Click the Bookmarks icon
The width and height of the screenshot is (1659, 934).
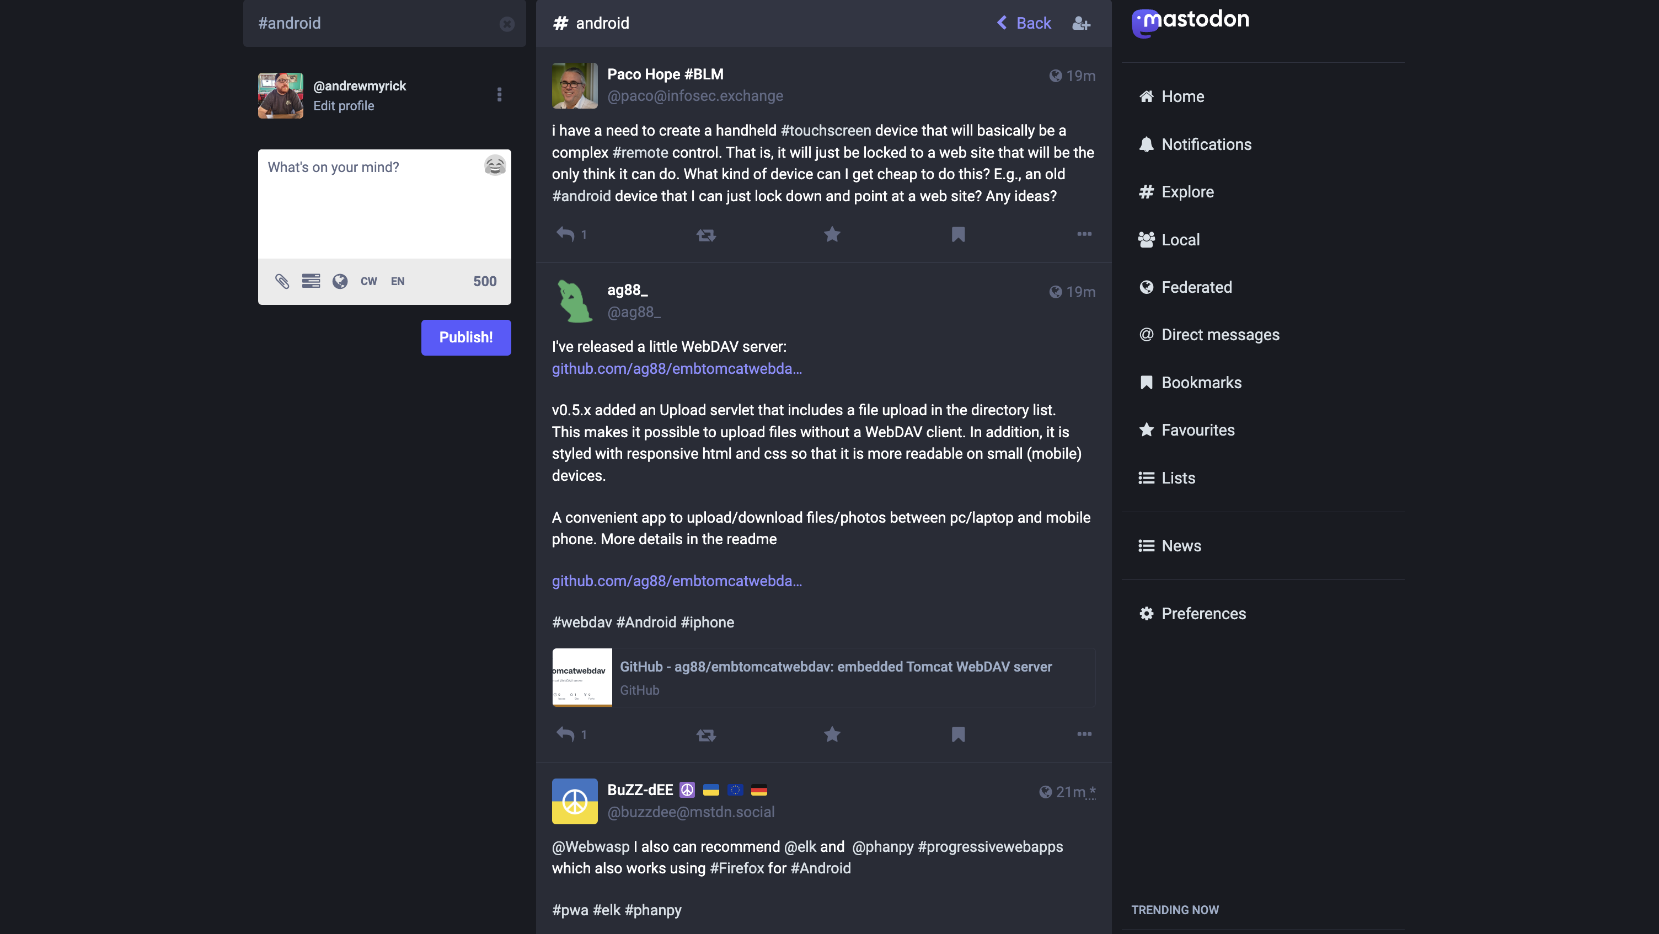[x=1146, y=383]
